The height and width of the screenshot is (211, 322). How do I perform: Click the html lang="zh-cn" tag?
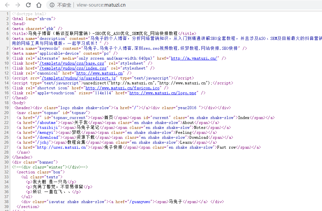[x=34, y=19]
